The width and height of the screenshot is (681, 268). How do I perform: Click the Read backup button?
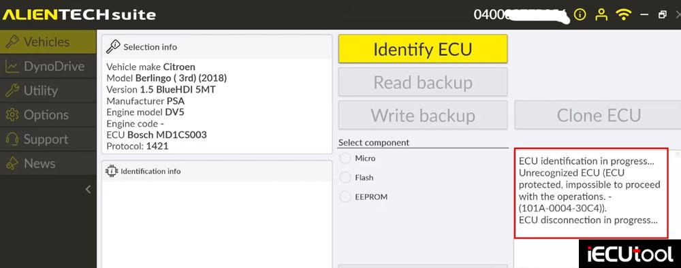(423, 82)
